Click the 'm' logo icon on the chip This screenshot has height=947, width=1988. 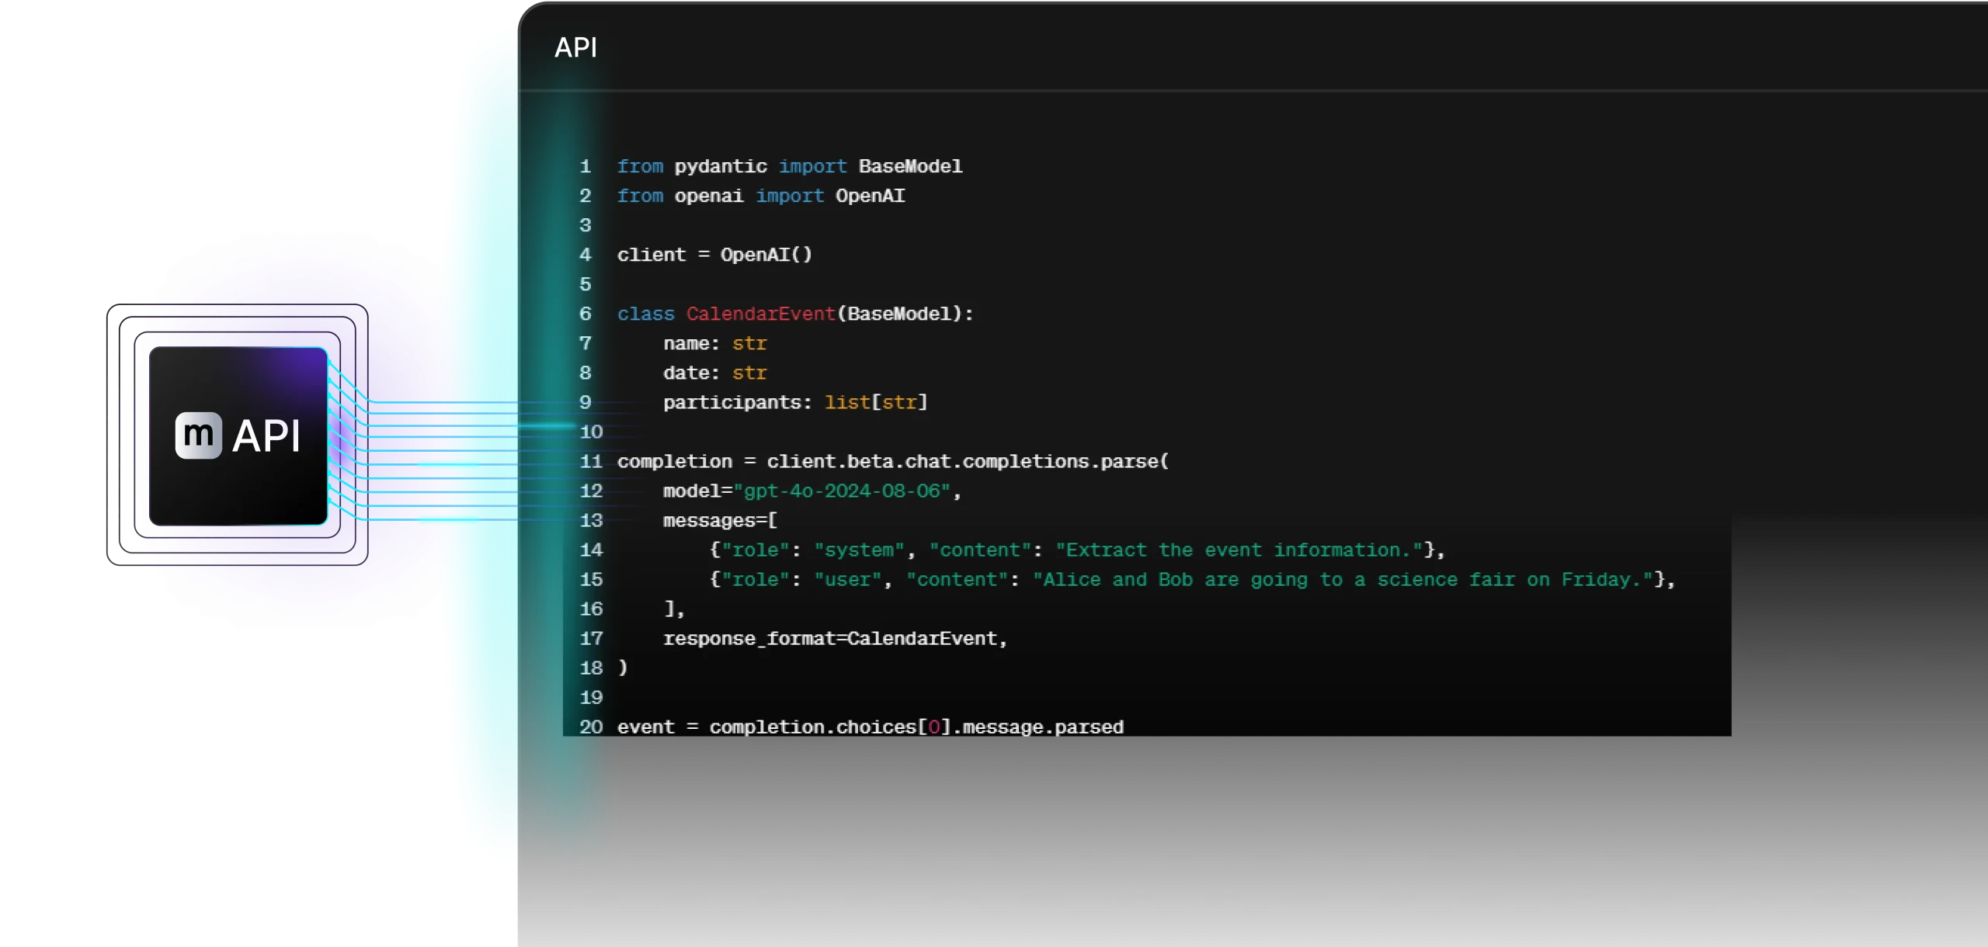(x=198, y=435)
